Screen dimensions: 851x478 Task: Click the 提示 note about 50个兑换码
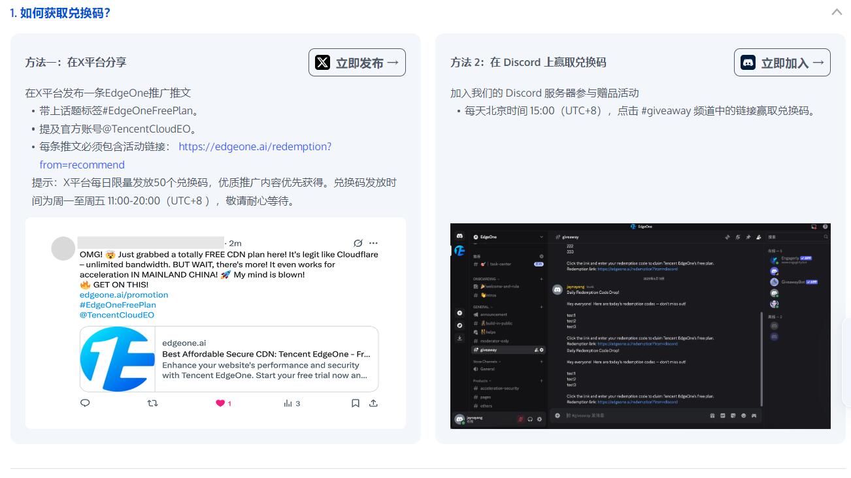(x=214, y=191)
